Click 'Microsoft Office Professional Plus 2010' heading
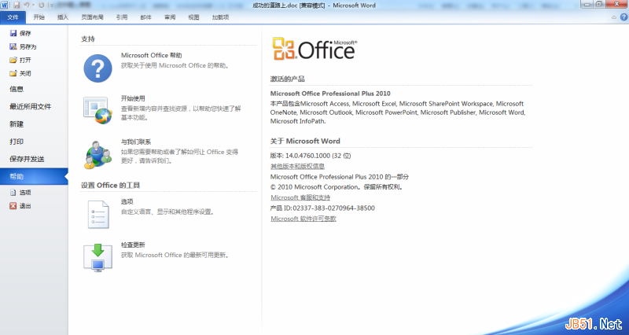This screenshot has height=335, width=629. click(330, 94)
